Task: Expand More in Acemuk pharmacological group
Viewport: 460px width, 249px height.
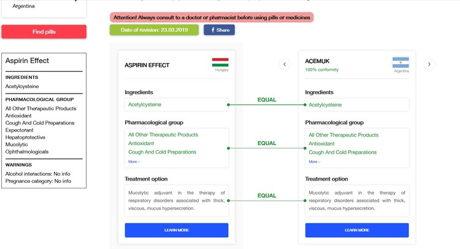Action: [x=314, y=162]
